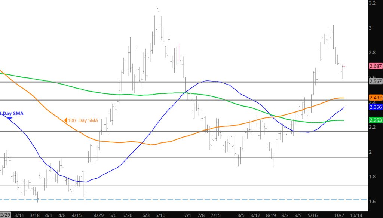Click the gray 2.567 price tag
The image size is (383, 218).
coord(375,81)
